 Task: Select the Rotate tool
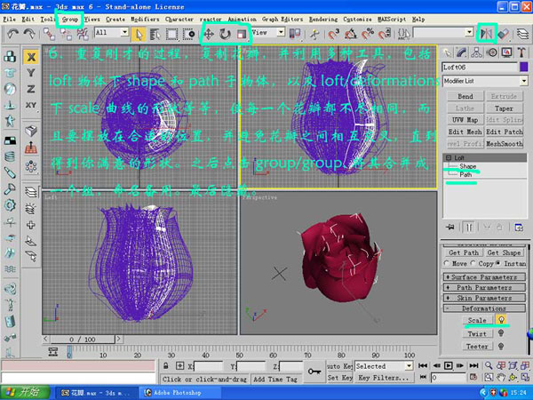click(x=225, y=34)
